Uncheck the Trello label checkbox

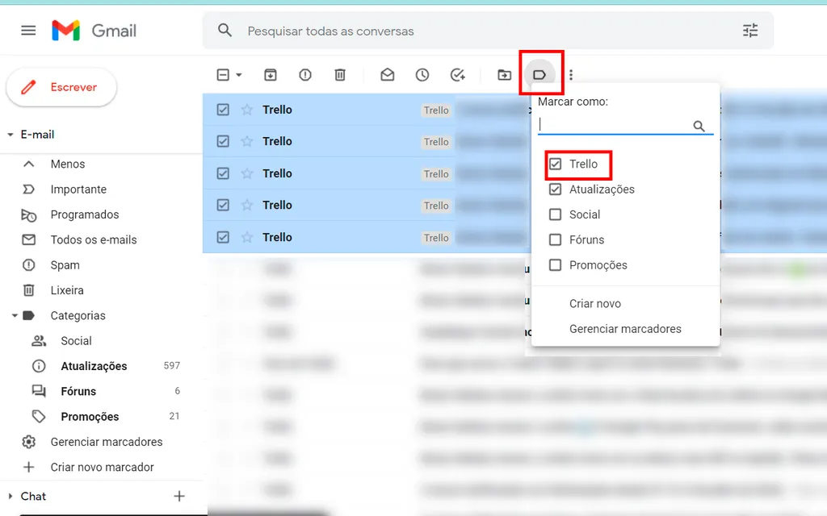click(555, 164)
